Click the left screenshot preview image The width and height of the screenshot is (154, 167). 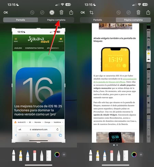39,85
